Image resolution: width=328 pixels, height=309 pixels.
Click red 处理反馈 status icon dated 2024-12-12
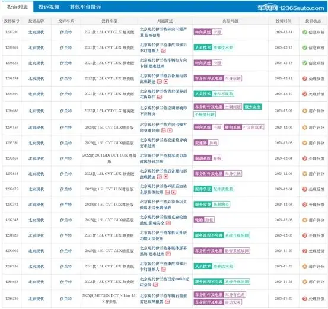(x=305, y=78)
